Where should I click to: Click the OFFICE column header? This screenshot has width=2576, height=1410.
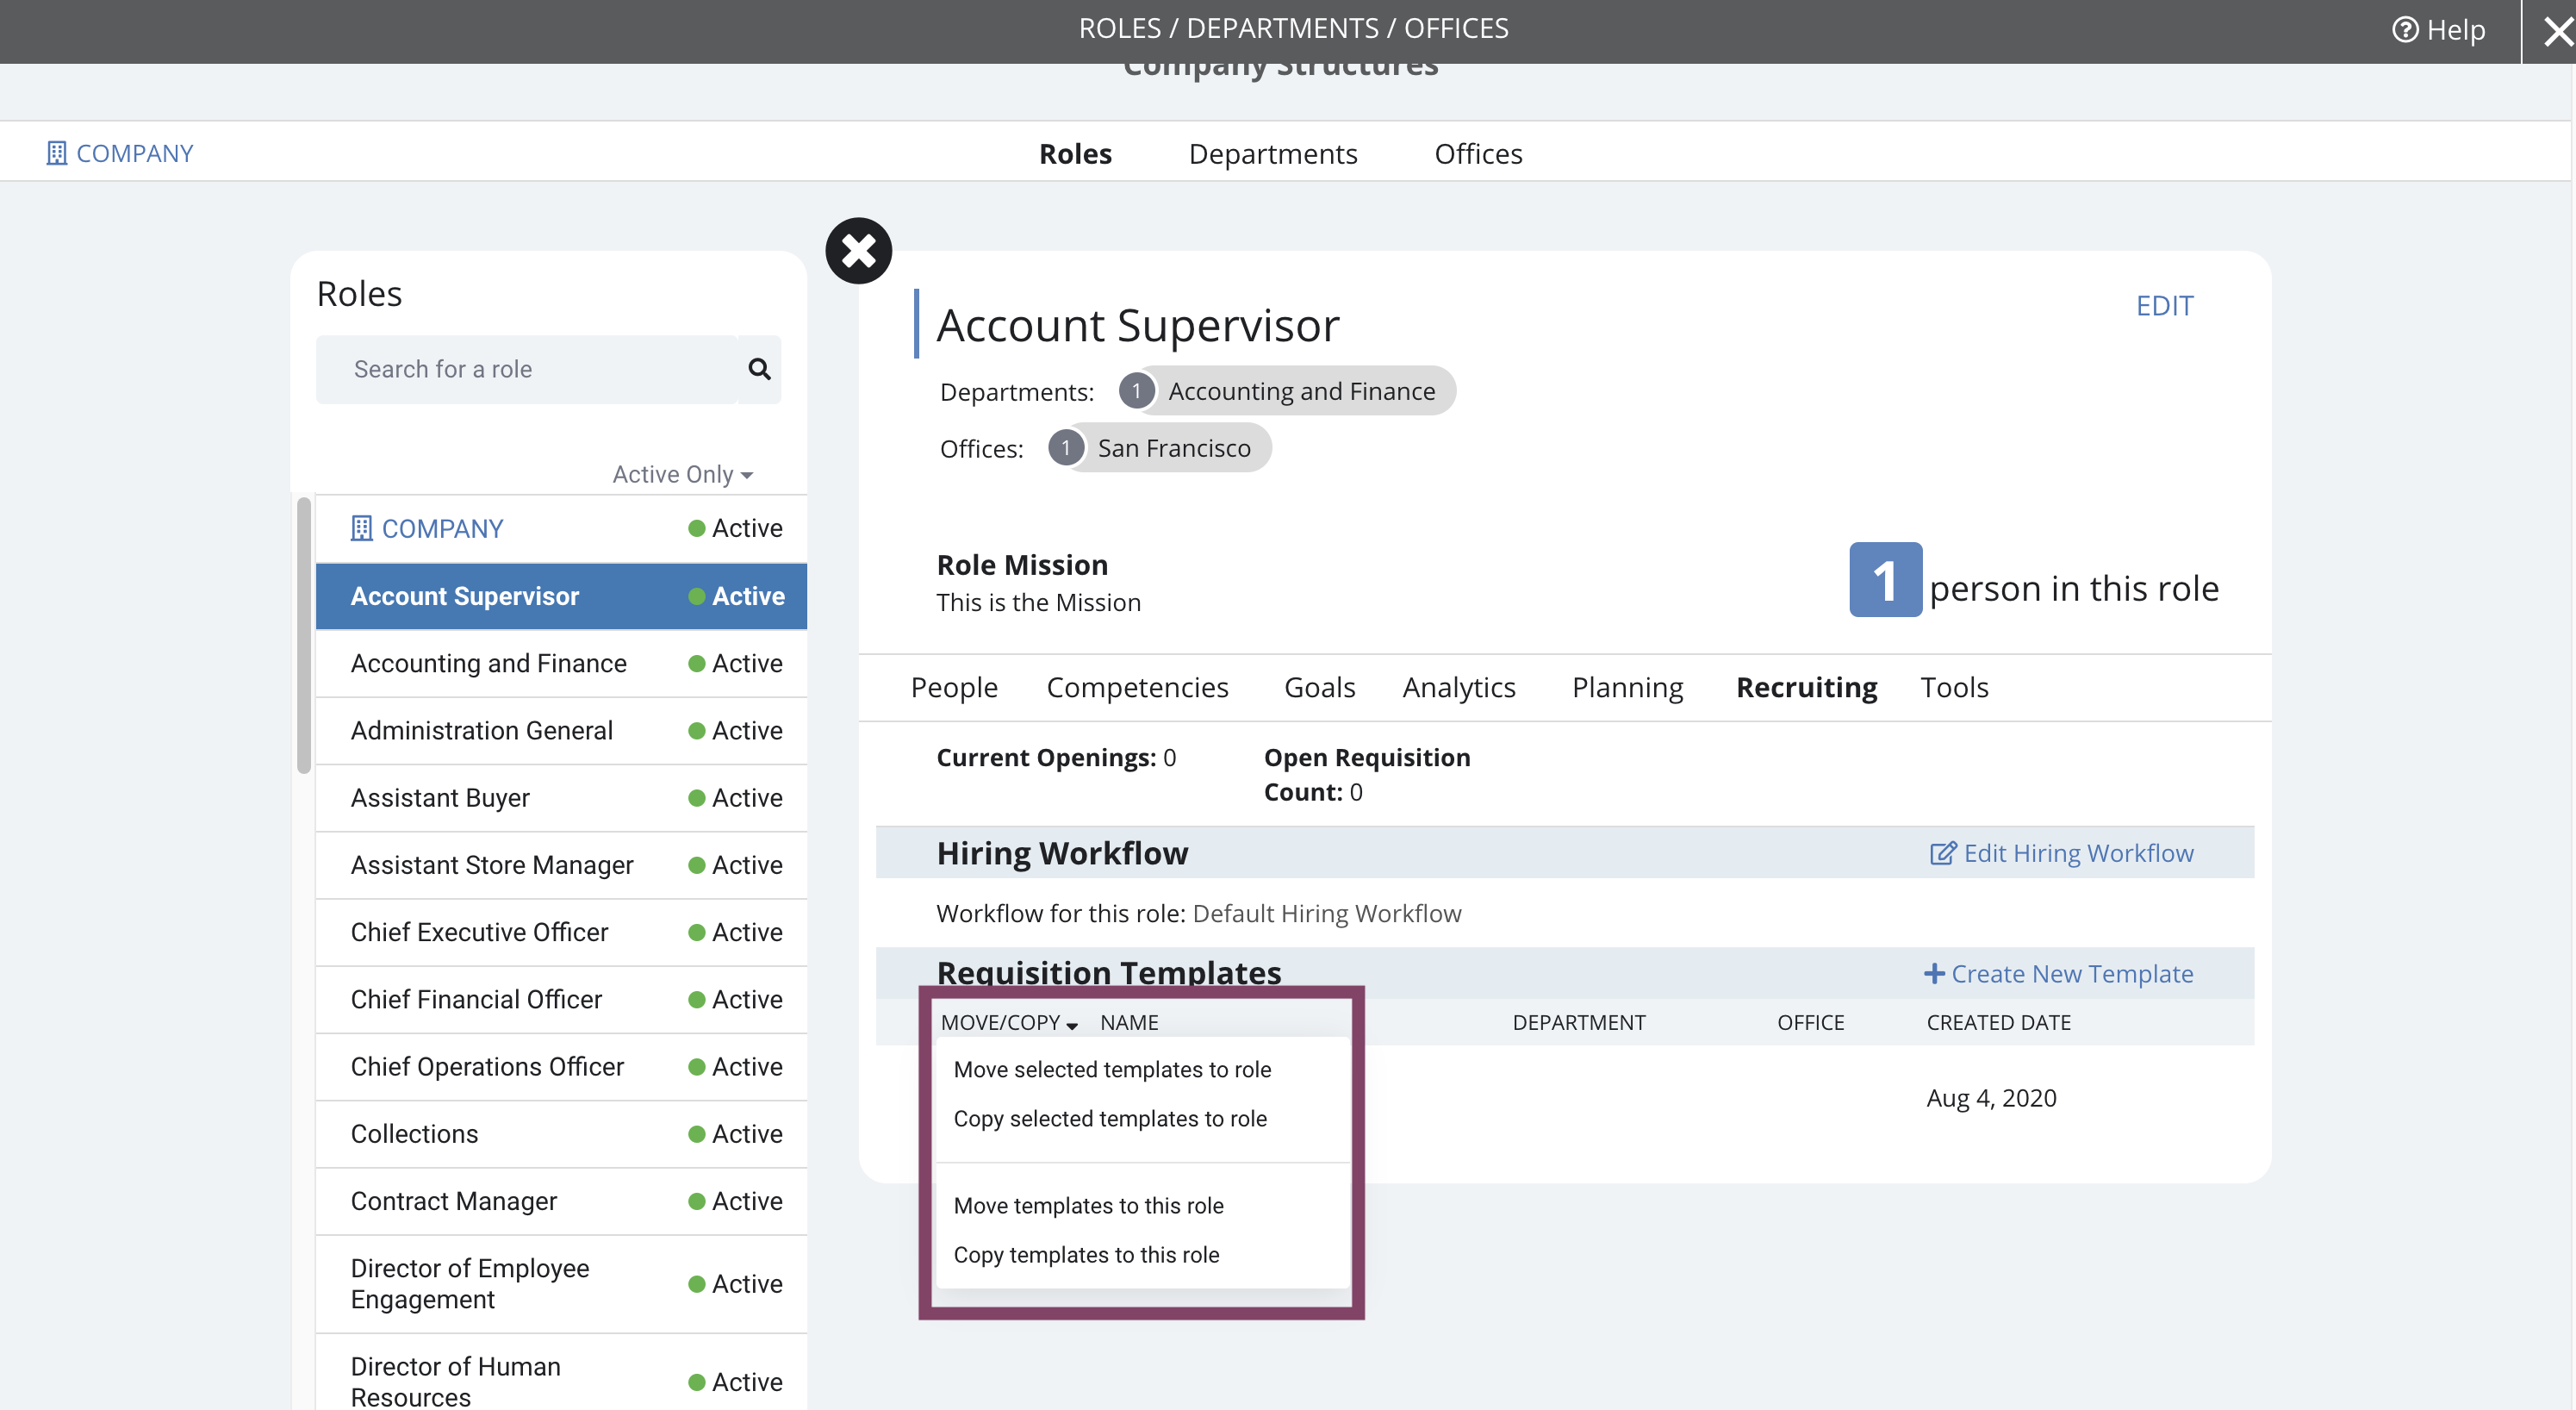point(1810,1023)
